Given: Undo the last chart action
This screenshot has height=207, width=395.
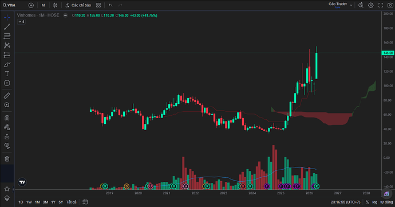Looking at the screenshot, I should [x=110, y=5].
